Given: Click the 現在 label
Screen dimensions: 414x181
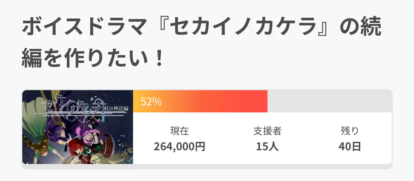Looking at the screenshot, I should click(179, 131).
